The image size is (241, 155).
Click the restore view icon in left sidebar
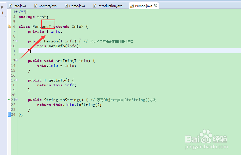[2, 7]
